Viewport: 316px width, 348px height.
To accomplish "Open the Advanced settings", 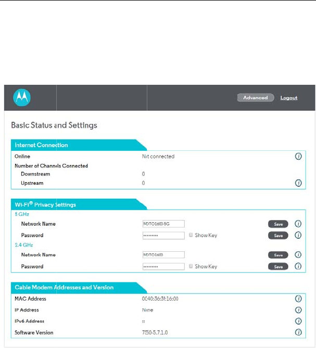I will click(256, 98).
